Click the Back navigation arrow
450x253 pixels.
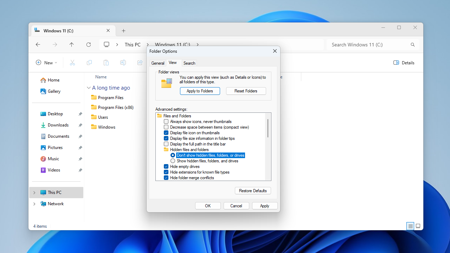click(38, 45)
